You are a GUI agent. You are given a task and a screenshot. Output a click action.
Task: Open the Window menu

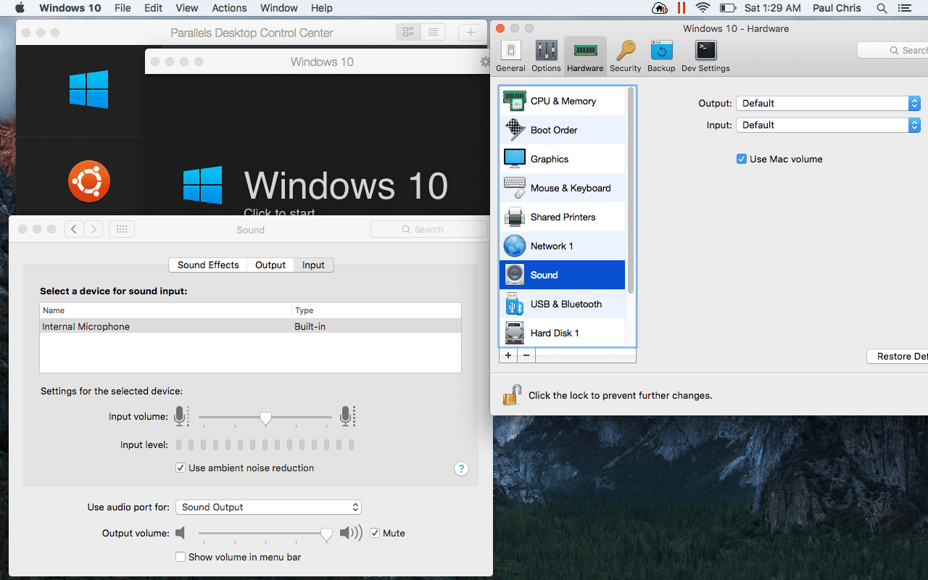click(x=278, y=8)
